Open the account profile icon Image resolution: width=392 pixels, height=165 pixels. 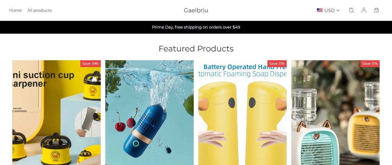364,10
